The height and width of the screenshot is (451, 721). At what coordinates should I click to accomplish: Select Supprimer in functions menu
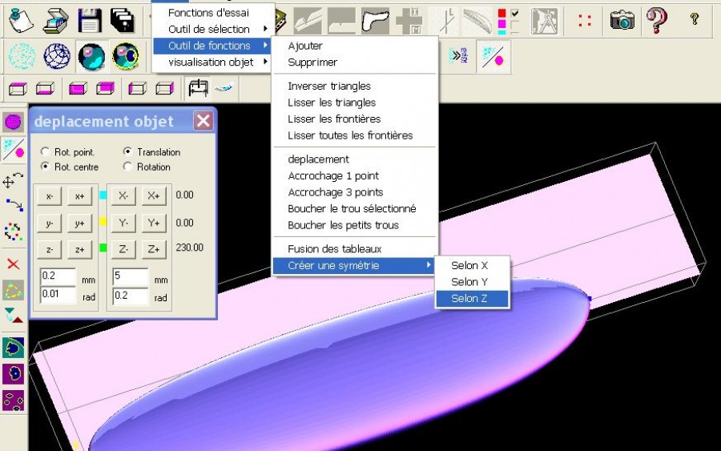[312, 62]
